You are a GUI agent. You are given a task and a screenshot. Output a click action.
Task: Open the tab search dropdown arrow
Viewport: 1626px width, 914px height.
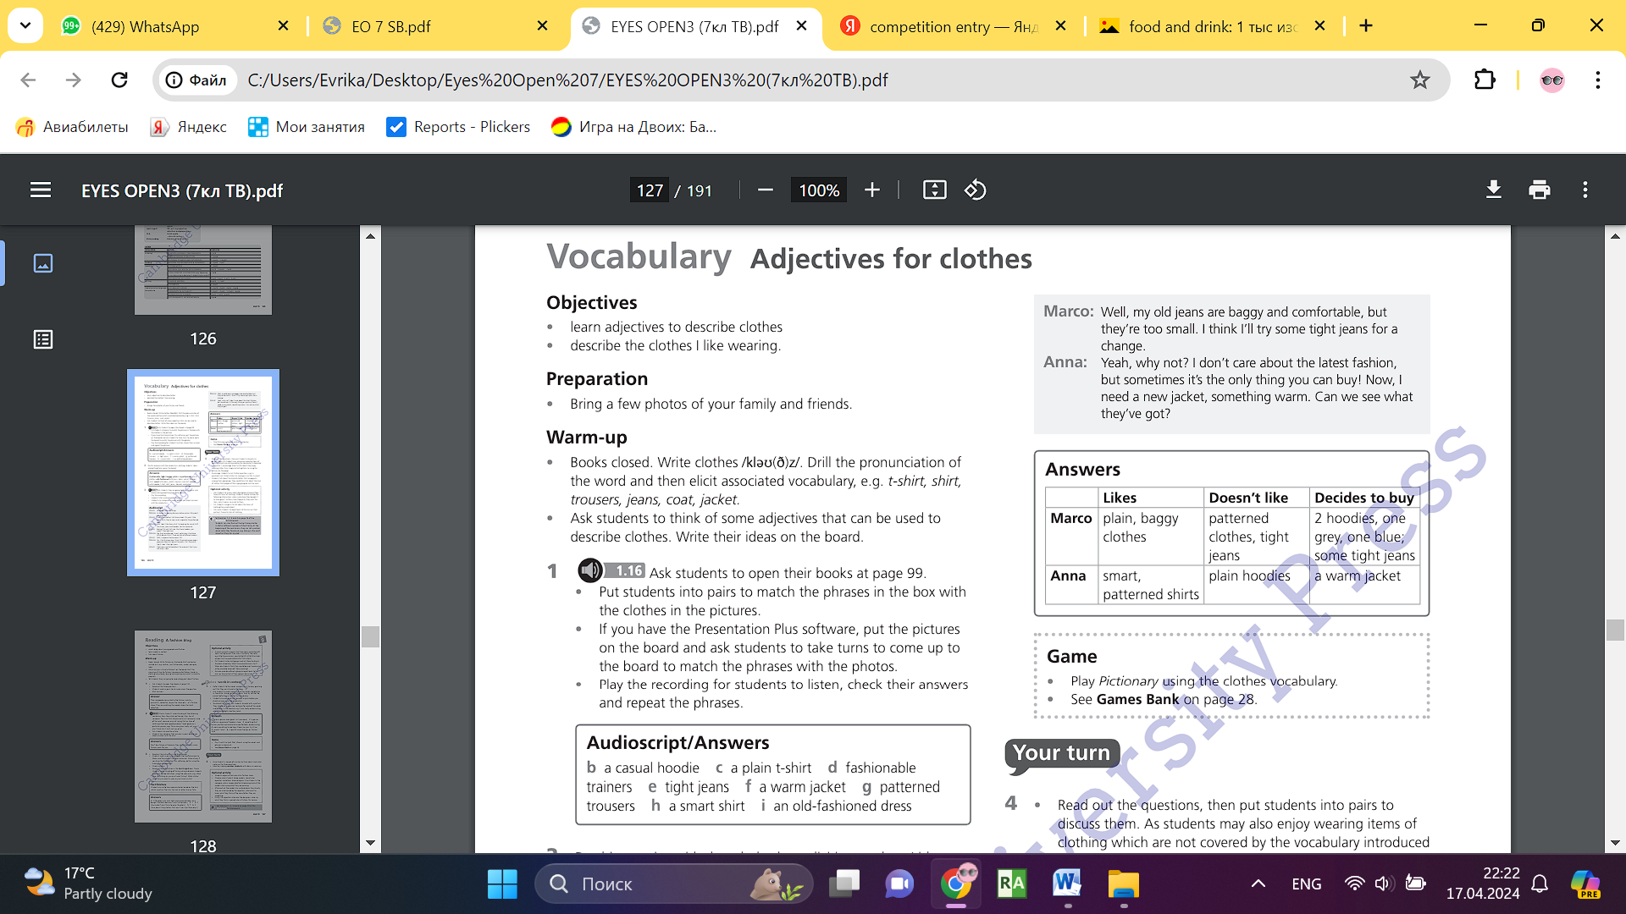point(25,25)
